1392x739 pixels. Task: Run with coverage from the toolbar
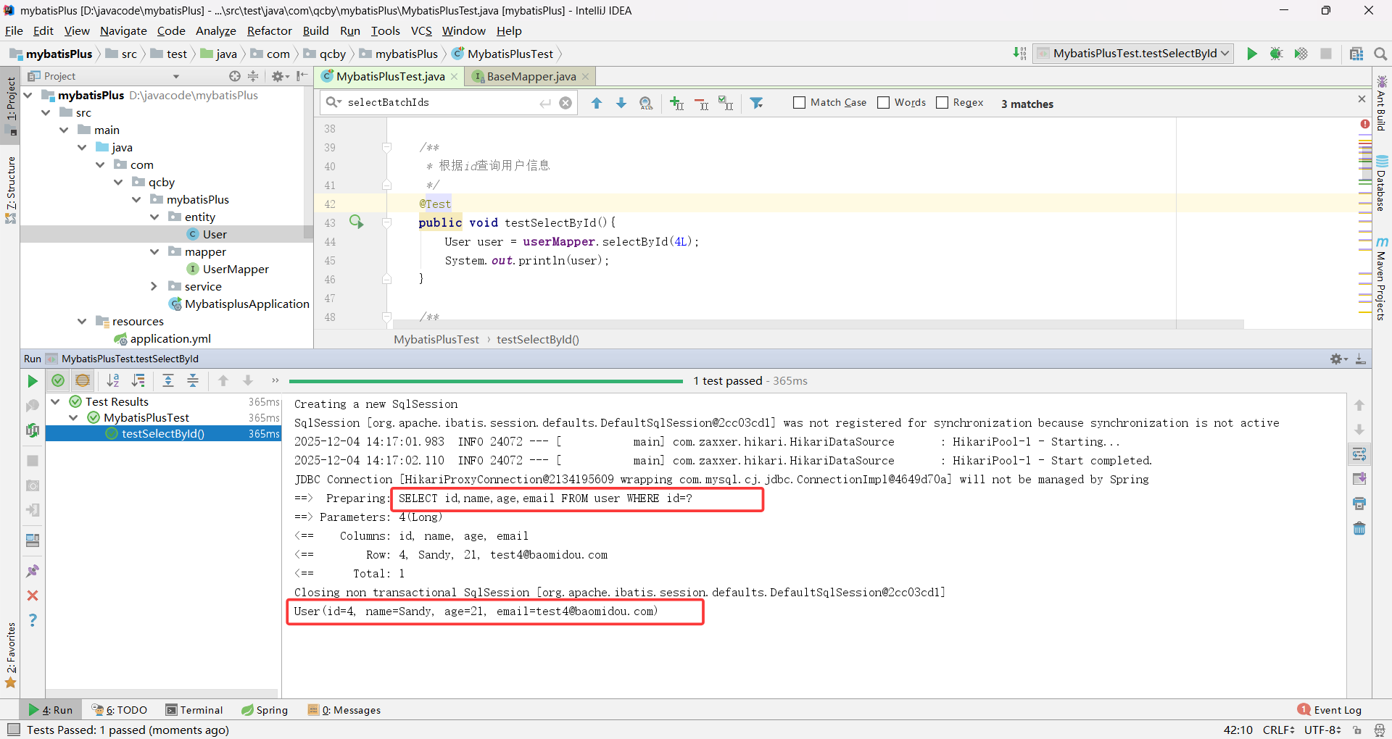[1301, 54]
